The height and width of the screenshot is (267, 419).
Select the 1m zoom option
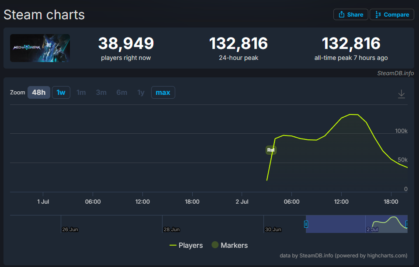(x=81, y=93)
